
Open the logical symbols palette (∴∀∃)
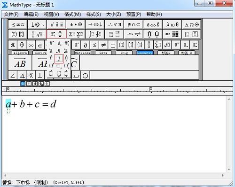click(x=114, y=24)
